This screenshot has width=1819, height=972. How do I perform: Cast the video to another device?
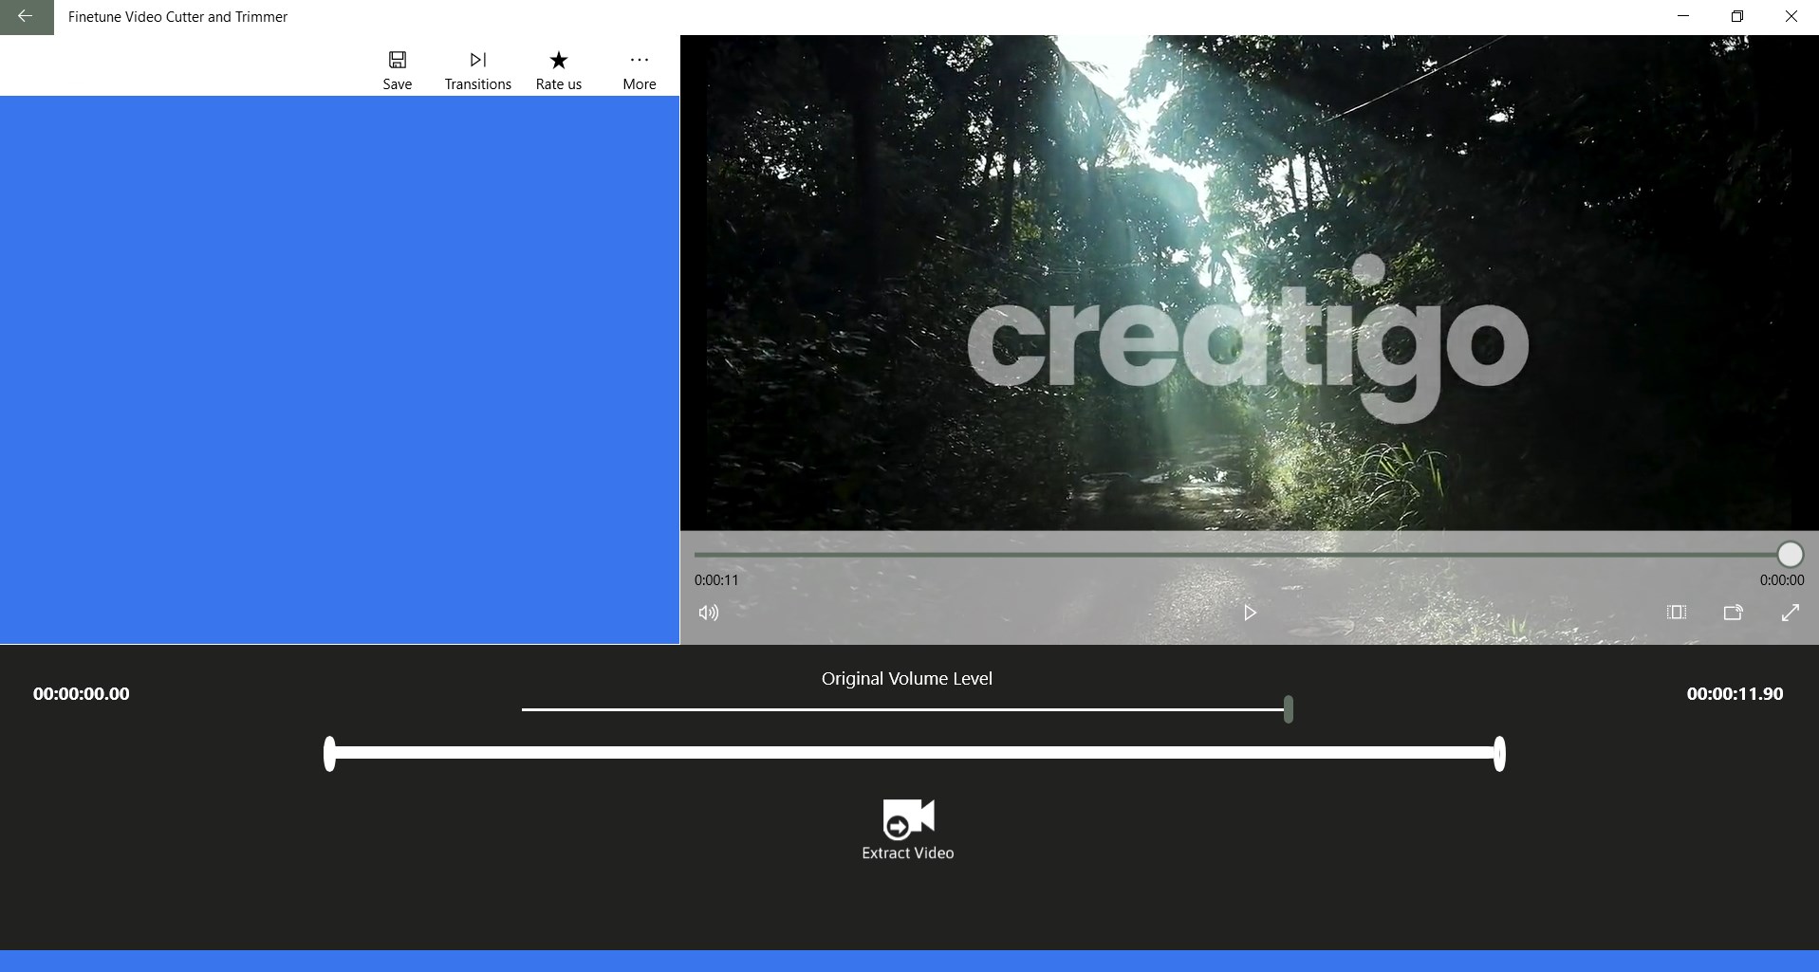pyautogui.click(x=1733, y=613)
